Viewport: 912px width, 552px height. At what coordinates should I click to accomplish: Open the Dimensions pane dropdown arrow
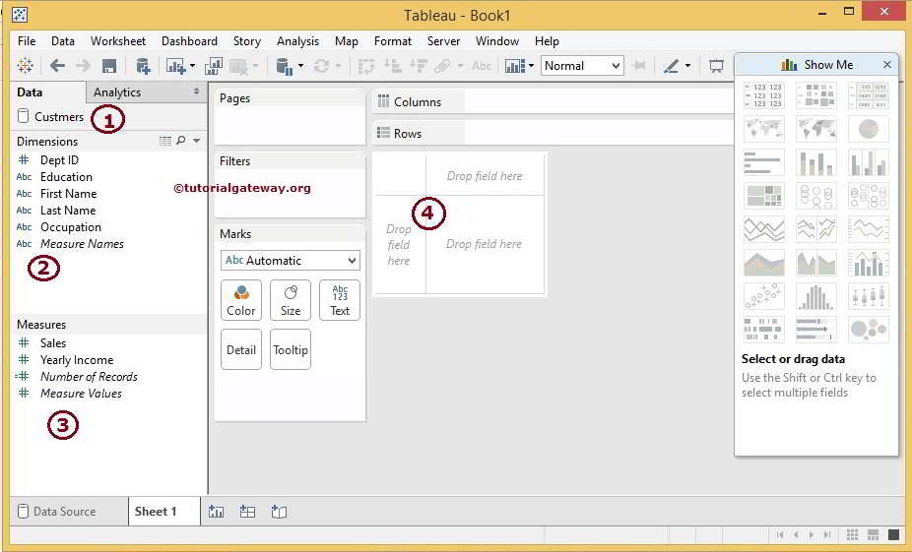(197, 141)
